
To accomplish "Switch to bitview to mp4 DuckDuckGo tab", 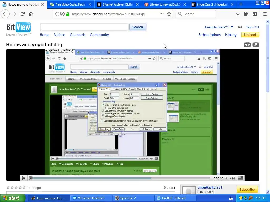I will point(165,4).
